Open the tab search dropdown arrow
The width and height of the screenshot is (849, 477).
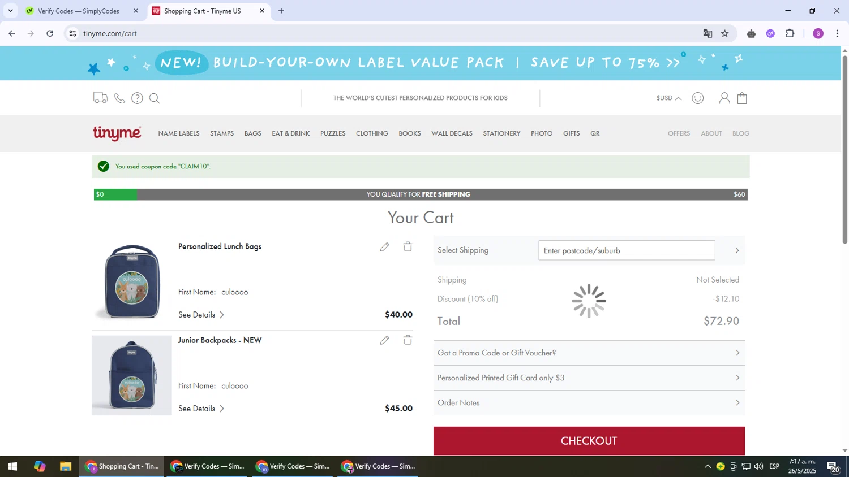coord(10,11)
